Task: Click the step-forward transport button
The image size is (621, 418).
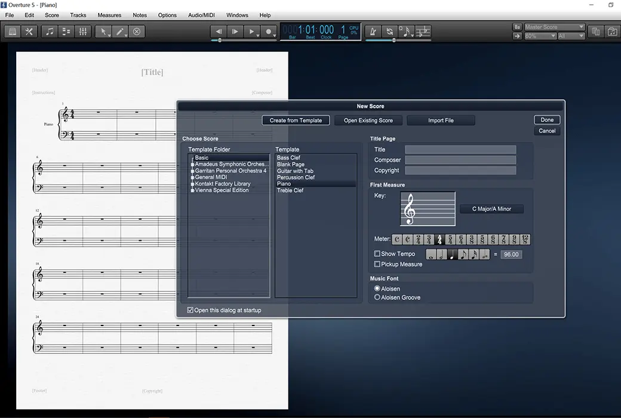Action: click(x=235, y=31)
